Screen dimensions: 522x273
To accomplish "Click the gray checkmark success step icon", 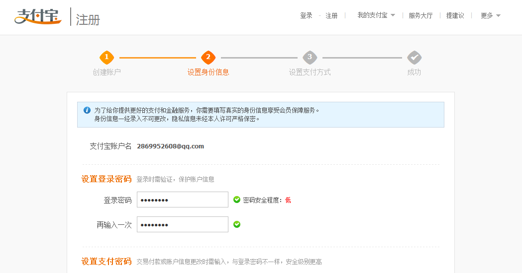I will (415, 57).
